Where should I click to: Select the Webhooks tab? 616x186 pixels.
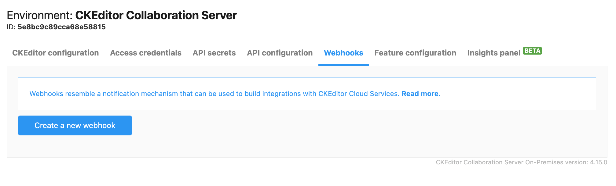pos(343,53)
